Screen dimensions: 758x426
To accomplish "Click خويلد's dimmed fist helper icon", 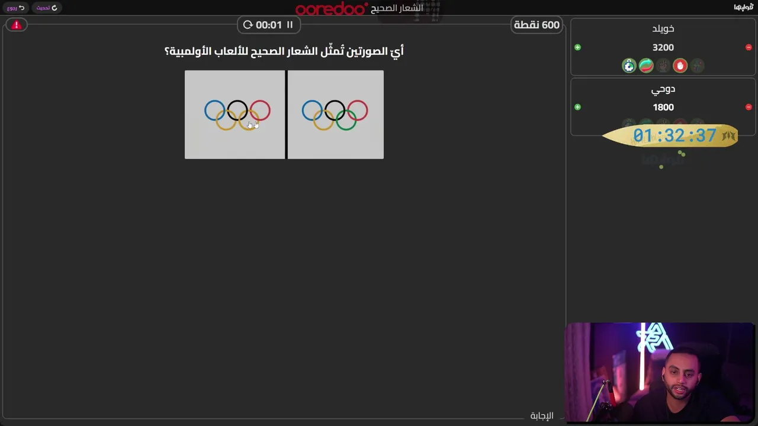I will coord(663,66).
